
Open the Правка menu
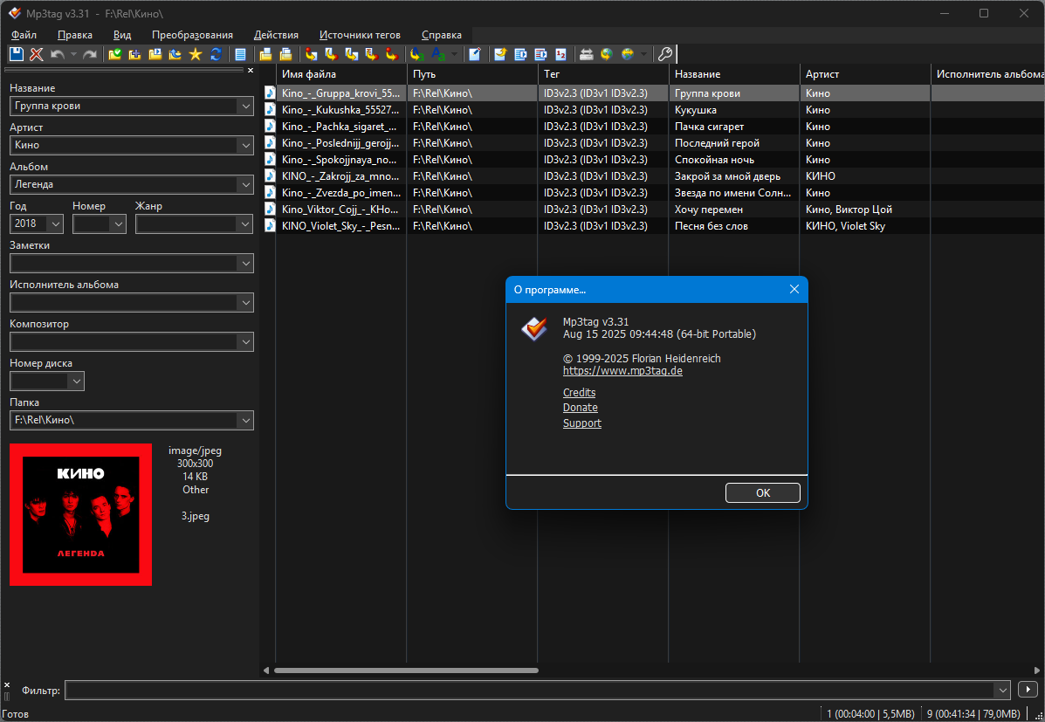click(75, 35)
